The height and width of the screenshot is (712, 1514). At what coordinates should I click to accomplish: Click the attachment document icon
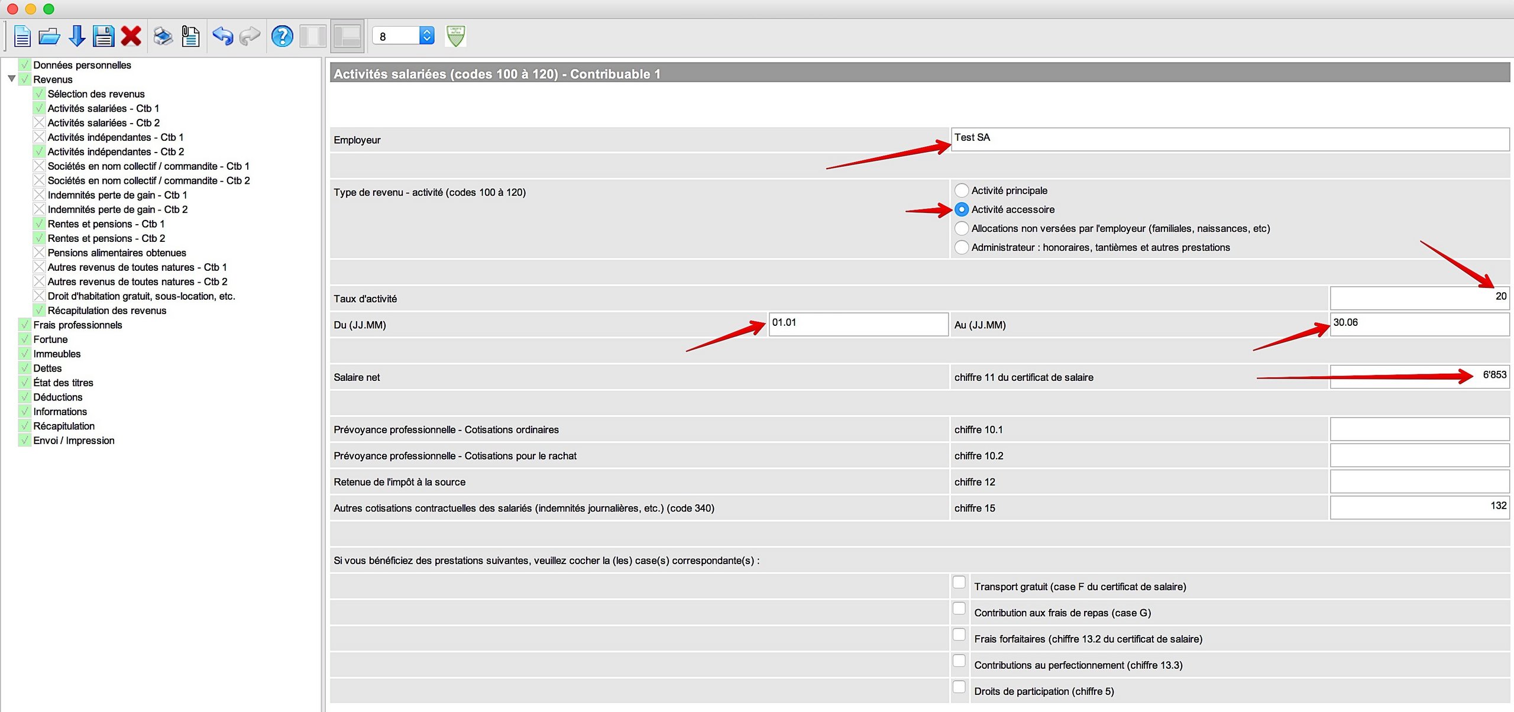(190, 37)
